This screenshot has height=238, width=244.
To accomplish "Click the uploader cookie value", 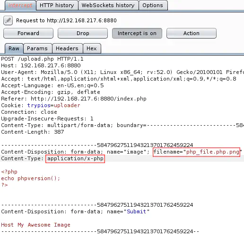I will (x=67, y=105).
